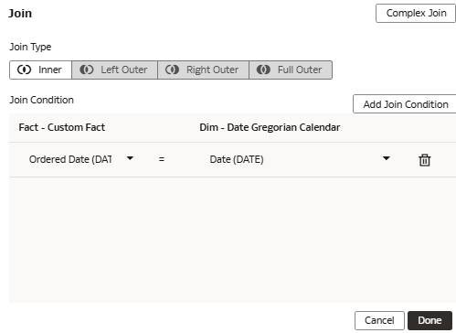Choose the Right Outer join type

click(203, 70)
